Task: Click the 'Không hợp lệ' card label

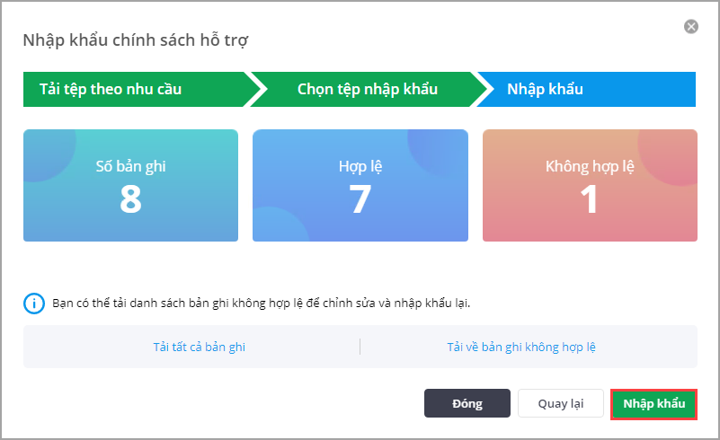Action: coord(589,166)
